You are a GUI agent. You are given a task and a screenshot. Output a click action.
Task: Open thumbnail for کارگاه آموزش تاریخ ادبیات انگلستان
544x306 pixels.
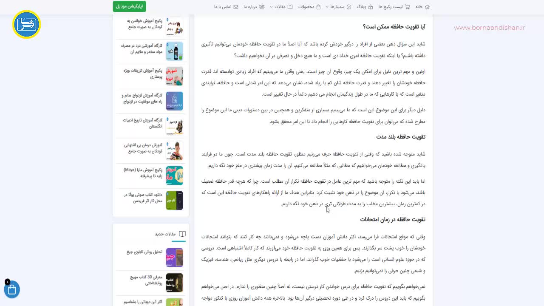click(175, 126)
